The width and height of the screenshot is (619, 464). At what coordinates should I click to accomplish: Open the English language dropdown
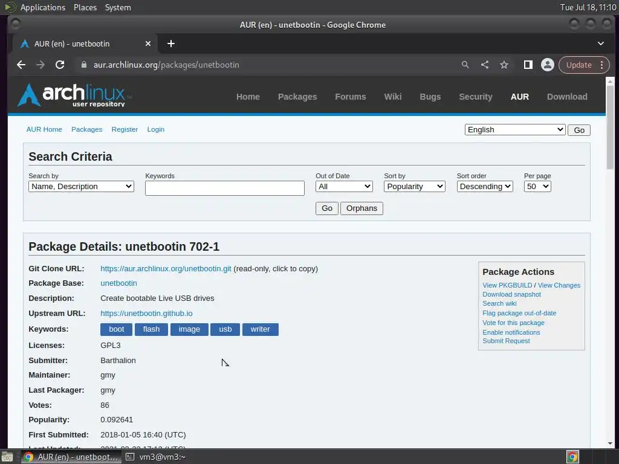515,130
